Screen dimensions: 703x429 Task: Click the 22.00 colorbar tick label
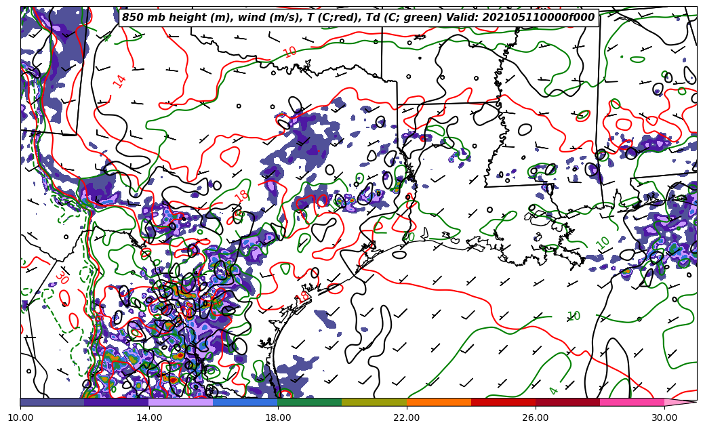[407, 417]
